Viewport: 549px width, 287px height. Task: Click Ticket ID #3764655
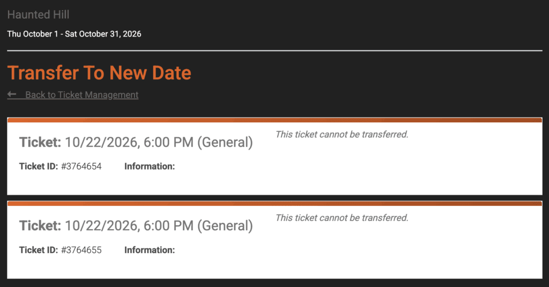(x=81, y=250)
